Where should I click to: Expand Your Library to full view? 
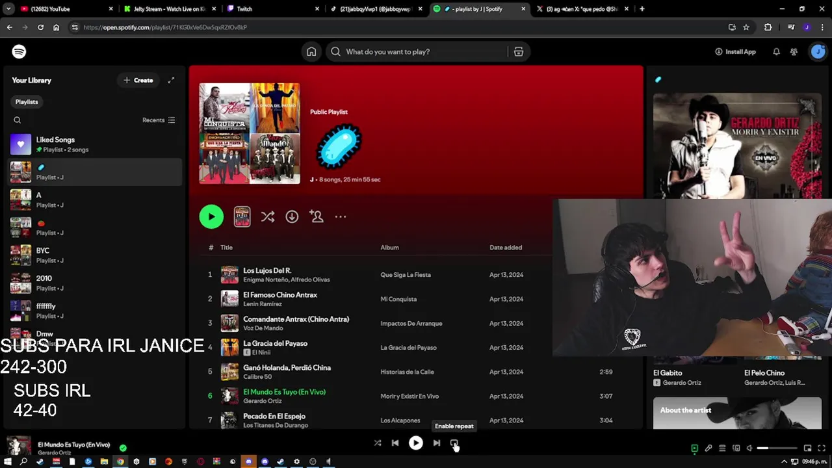click(171, 81)
